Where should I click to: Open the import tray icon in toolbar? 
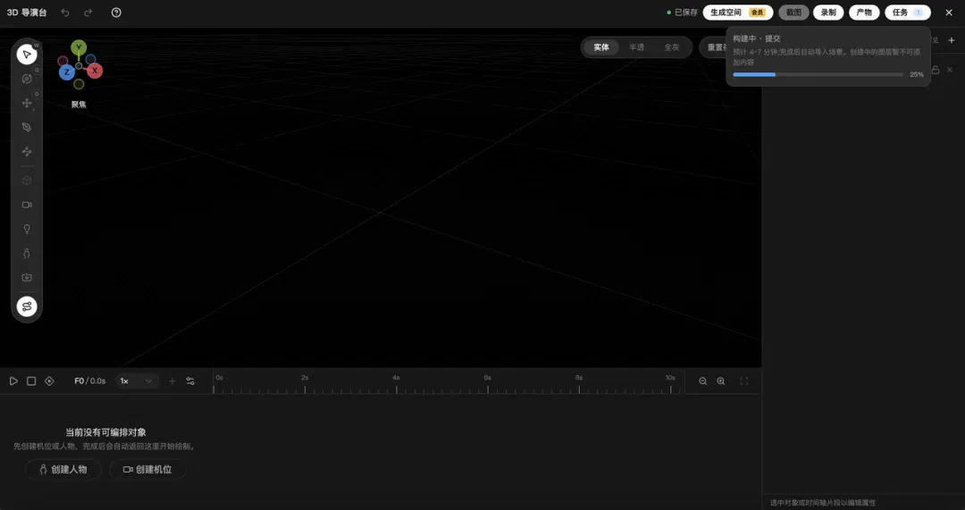point(27,278)
